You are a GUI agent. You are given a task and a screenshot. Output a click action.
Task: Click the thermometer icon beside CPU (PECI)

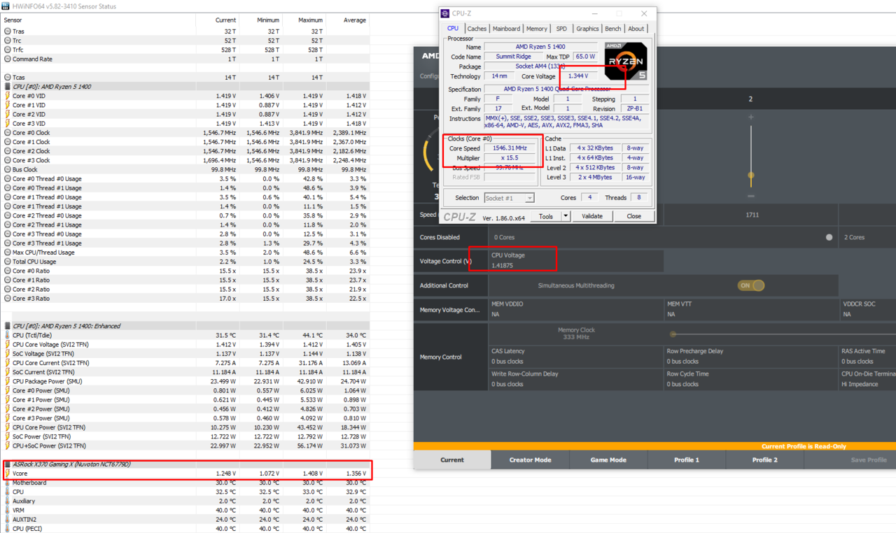(8, 529)
